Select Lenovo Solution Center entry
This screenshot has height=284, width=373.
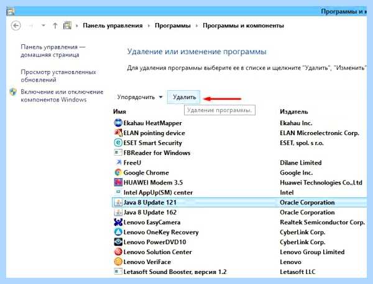[157, 252]
